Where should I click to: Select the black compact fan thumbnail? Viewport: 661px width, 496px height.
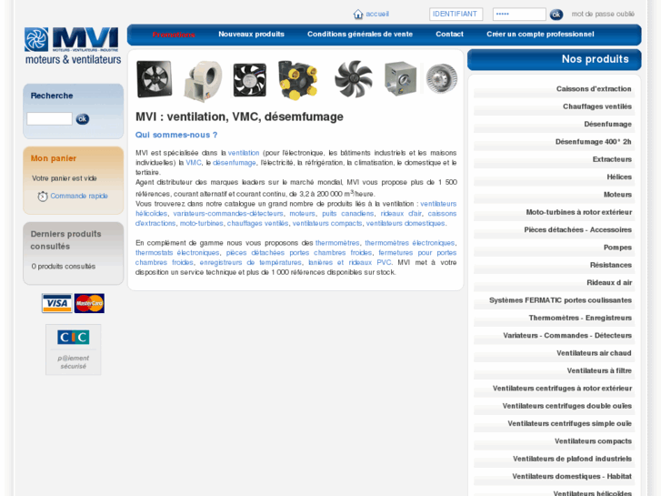(250, 80)
